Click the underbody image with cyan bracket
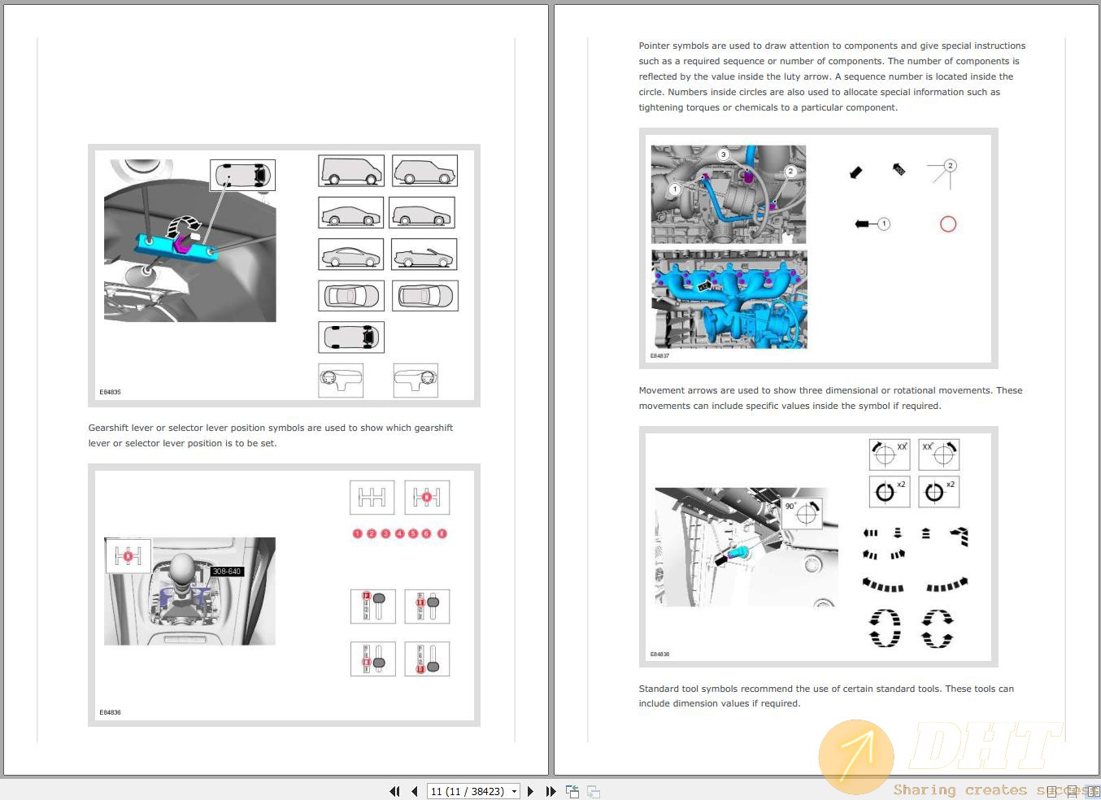 coord(189,240)
